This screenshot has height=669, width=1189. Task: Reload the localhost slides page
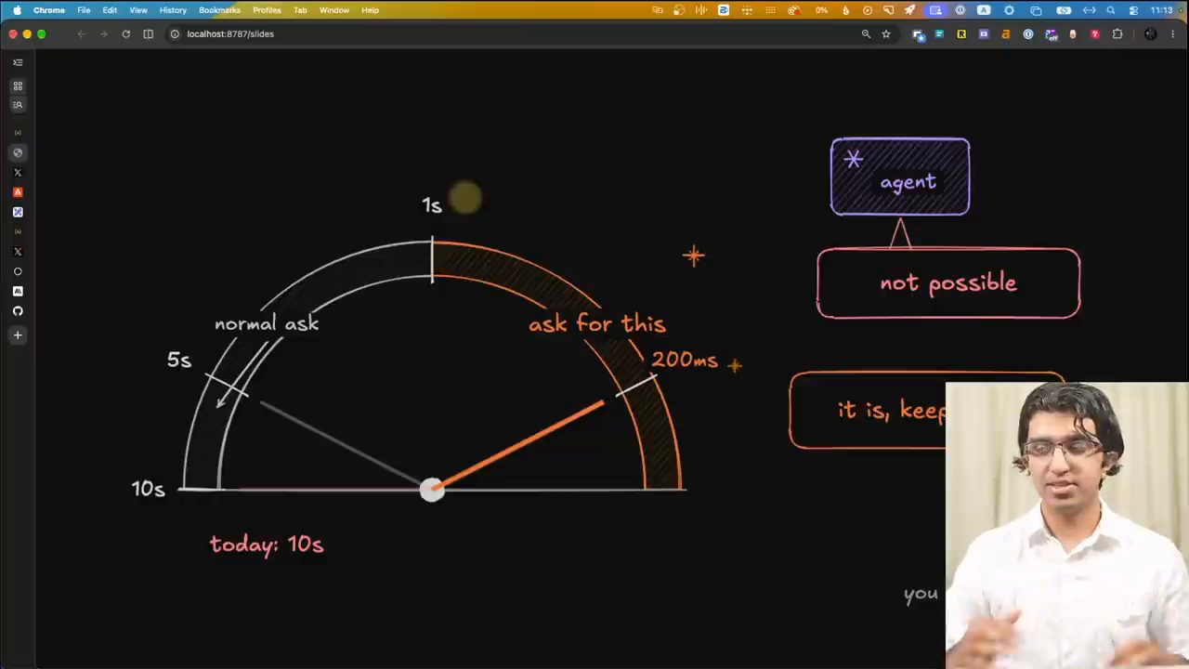click(x=125, y=34)
